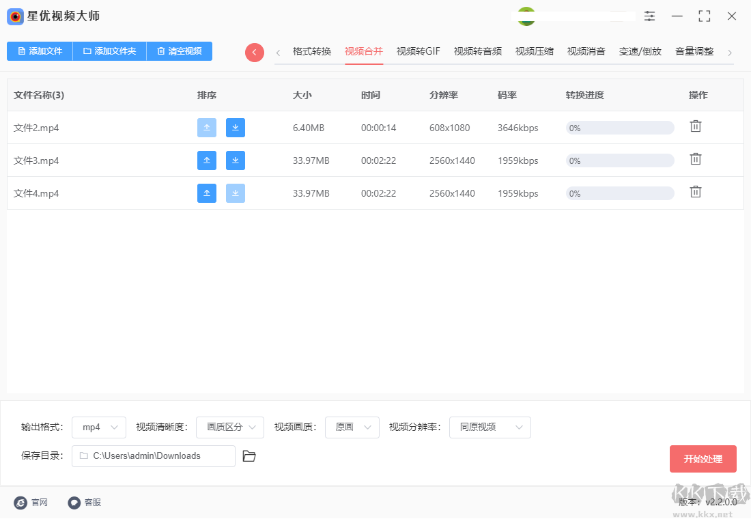Image resolution: width=751 pixels, height=519 pixels.
Task: Move 文件4.mp4 up in the list
Action: tap(207, 193)
